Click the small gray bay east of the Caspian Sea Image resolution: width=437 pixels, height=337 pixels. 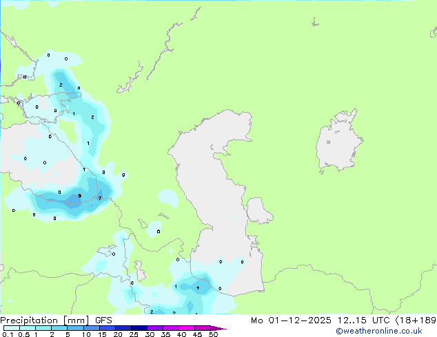click(x=258, y=210)
